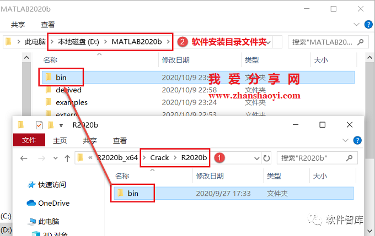Select the This PC icon in R2020b navigation pane

pyautogui.click(x=31, y=222)
